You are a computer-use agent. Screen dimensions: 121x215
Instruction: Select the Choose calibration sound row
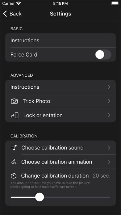(60, 148)
